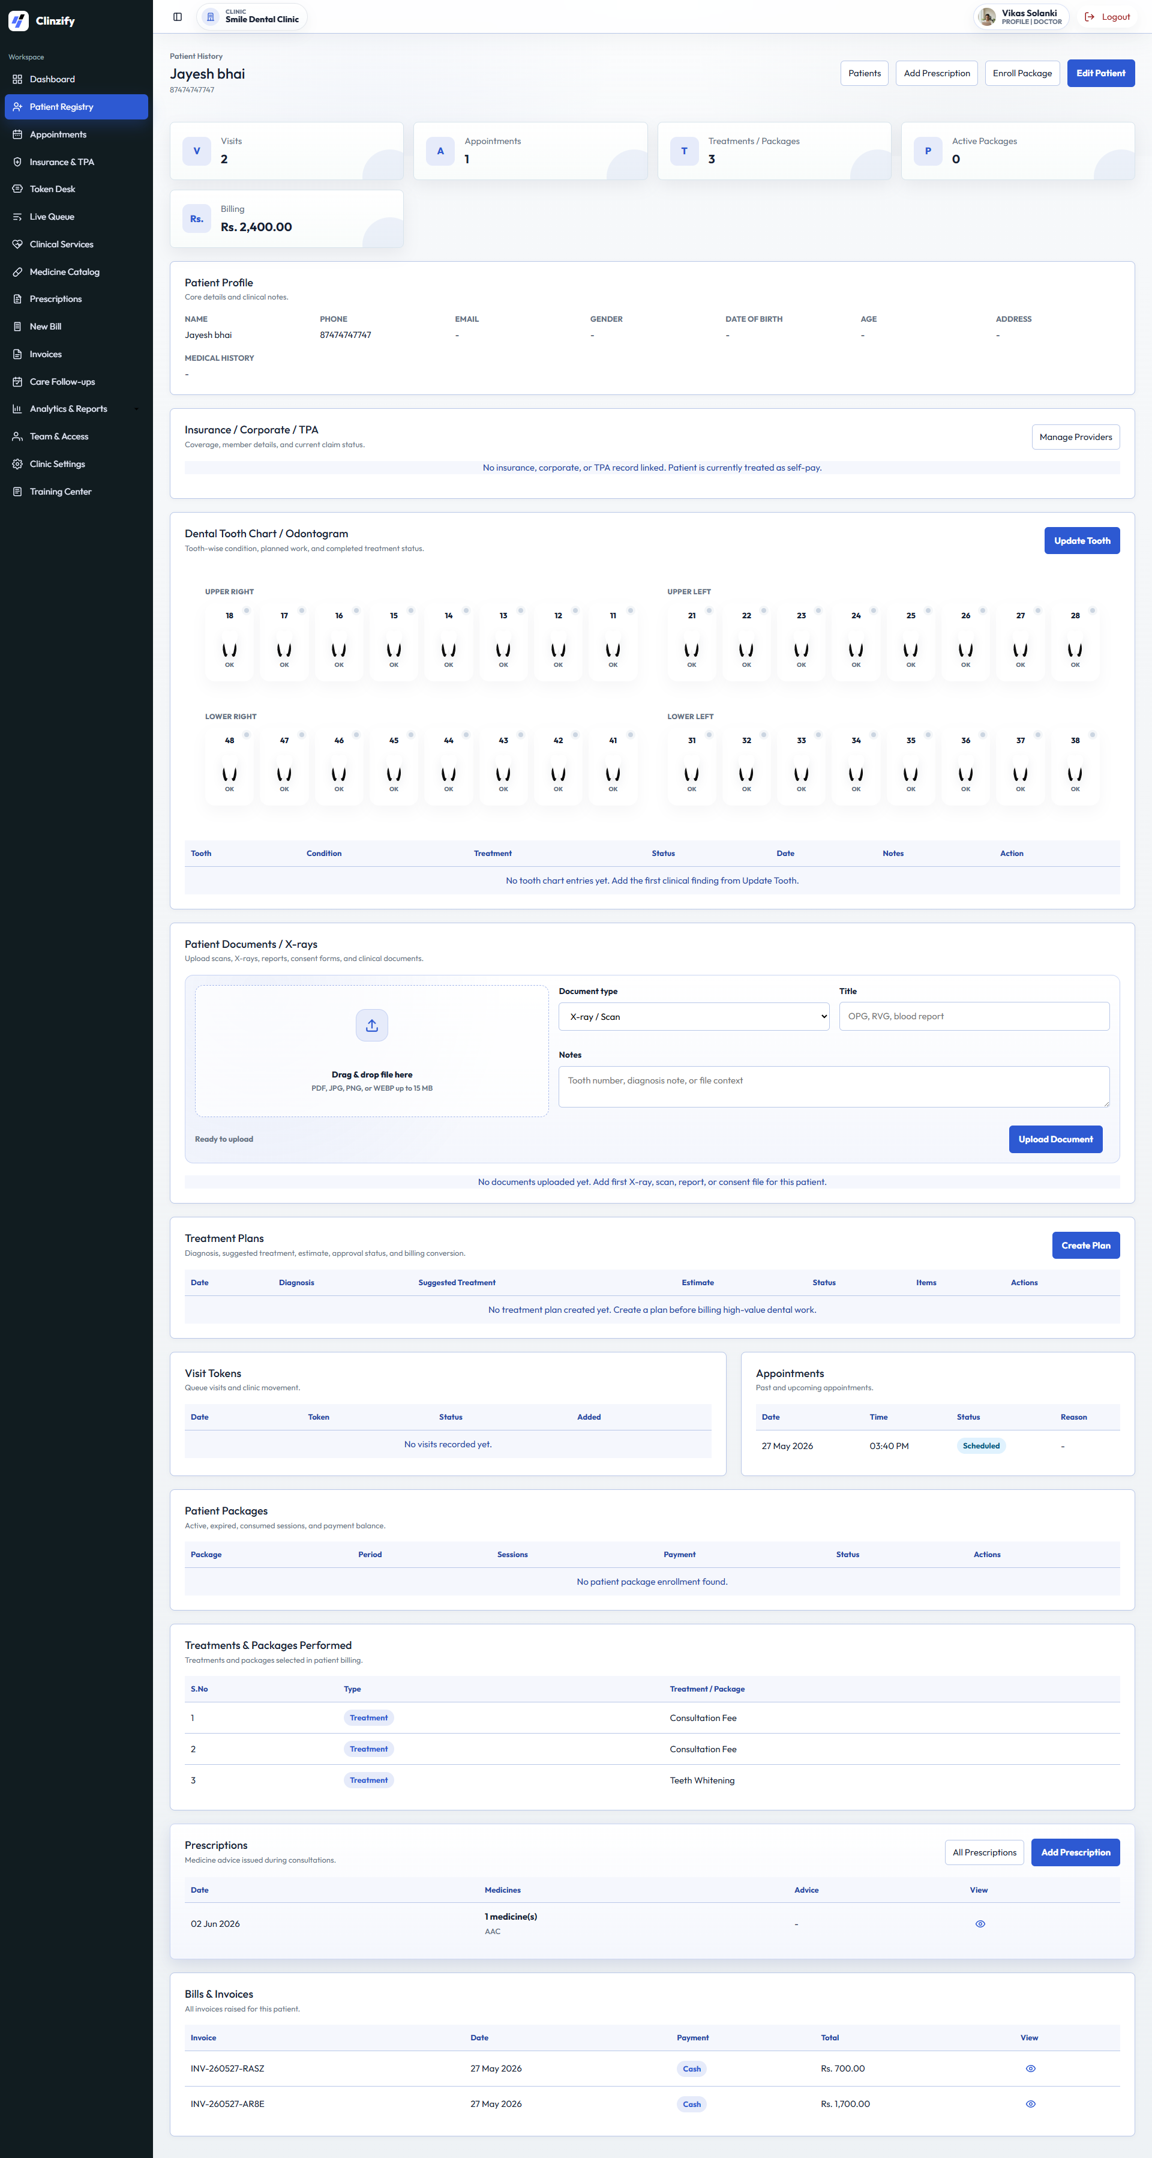
Task: Click the Prescriptions document icon in sidebar
Action: click(17, 299)
